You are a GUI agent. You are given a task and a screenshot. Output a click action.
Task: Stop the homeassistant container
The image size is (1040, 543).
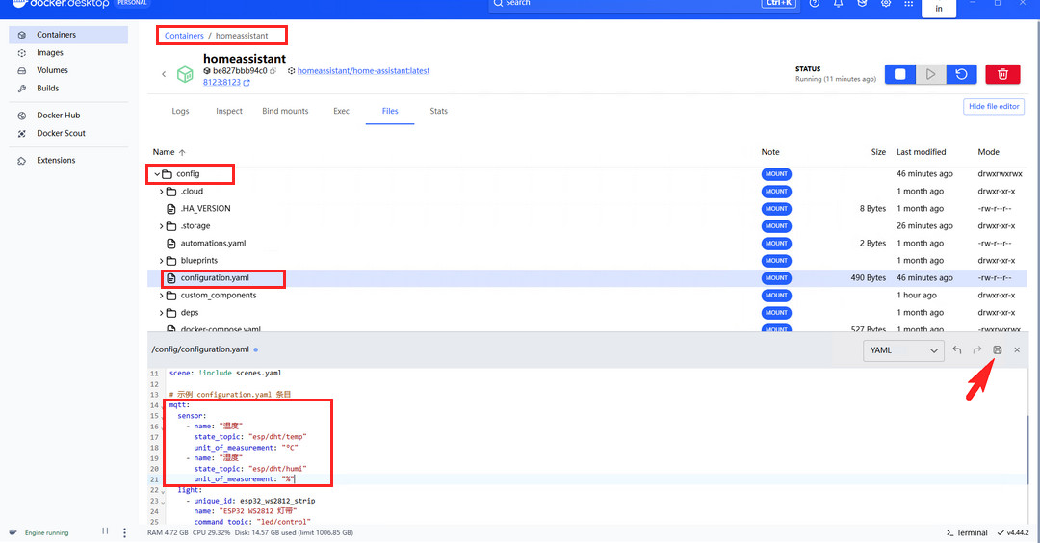tap(899, 74)
